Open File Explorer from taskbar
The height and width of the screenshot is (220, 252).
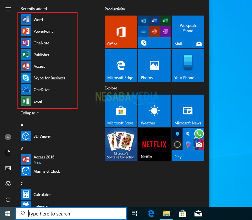point(166,214)
